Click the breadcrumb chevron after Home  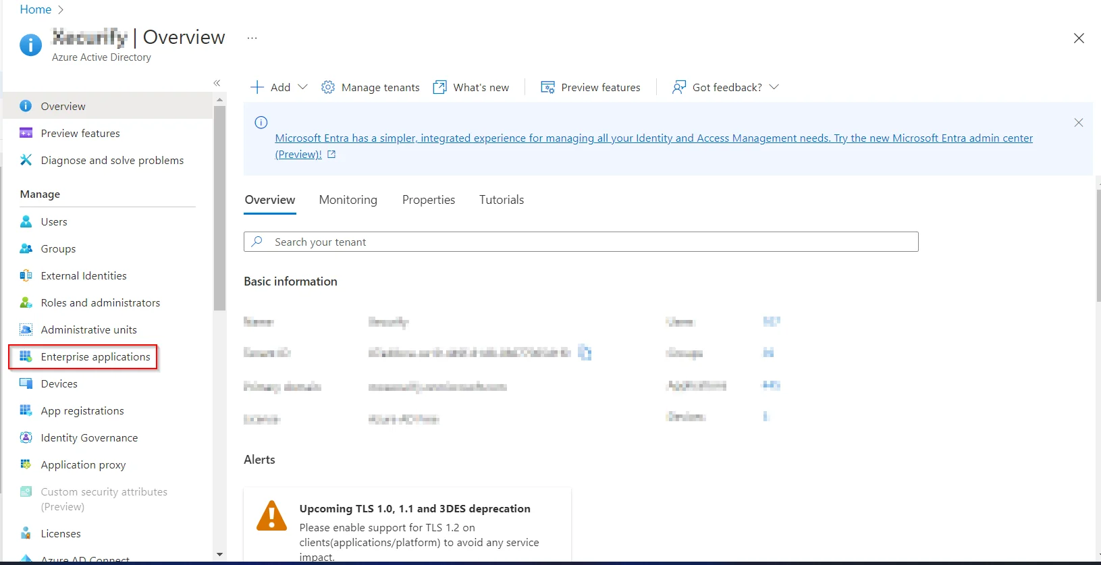tap(61, 9)
